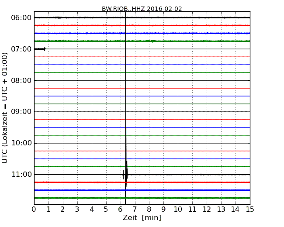Viewport: 284px width, 227px height.
Task: Click x-axis tick label 4
Action: coord(92,210)
